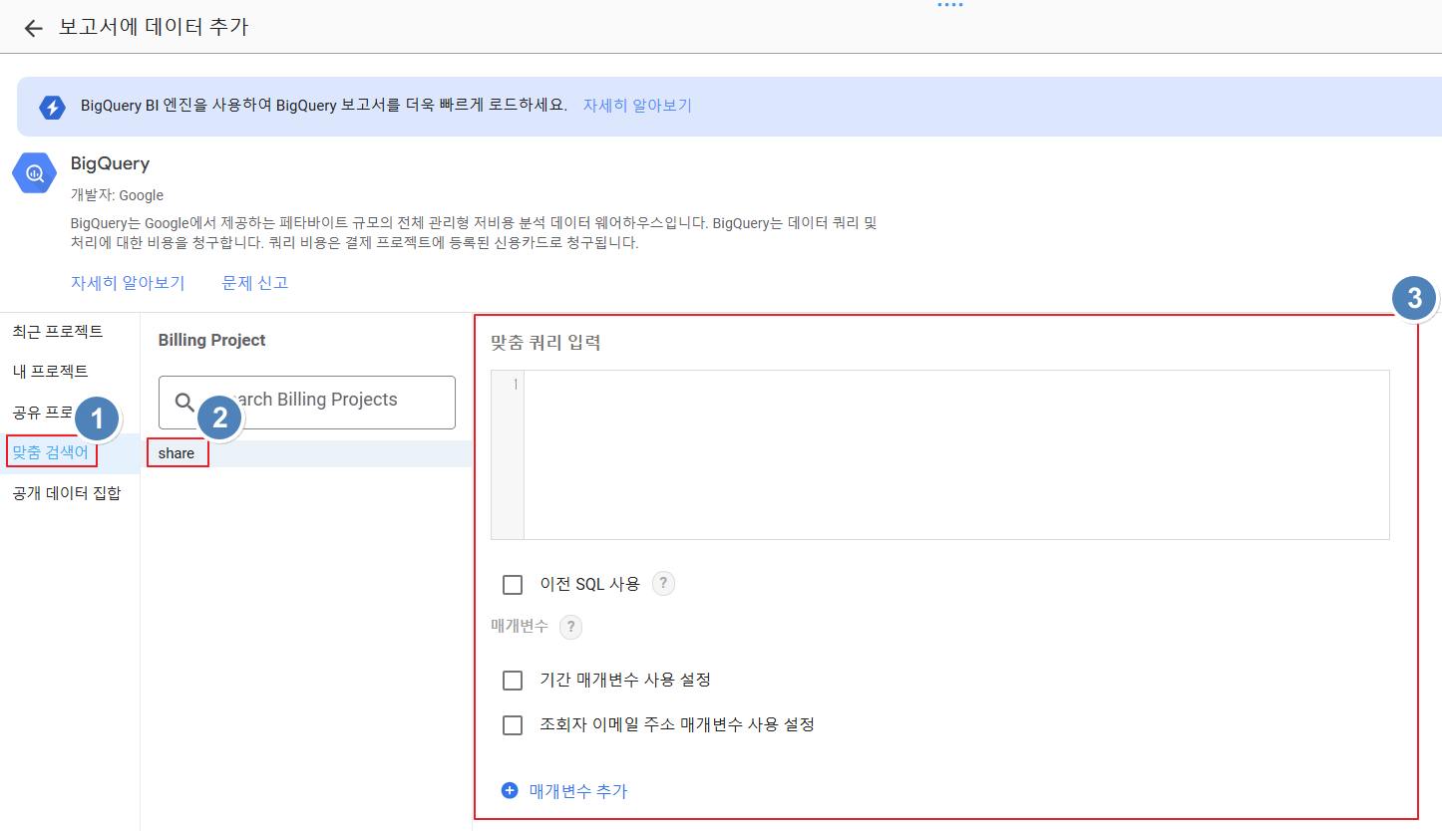1442x831 pixels.
Task: Click the 보고서에 데이터 추가 title
Action: pos(154,27)
